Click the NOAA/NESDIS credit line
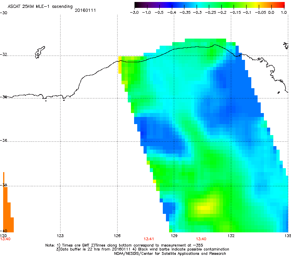 coord(170,254)
